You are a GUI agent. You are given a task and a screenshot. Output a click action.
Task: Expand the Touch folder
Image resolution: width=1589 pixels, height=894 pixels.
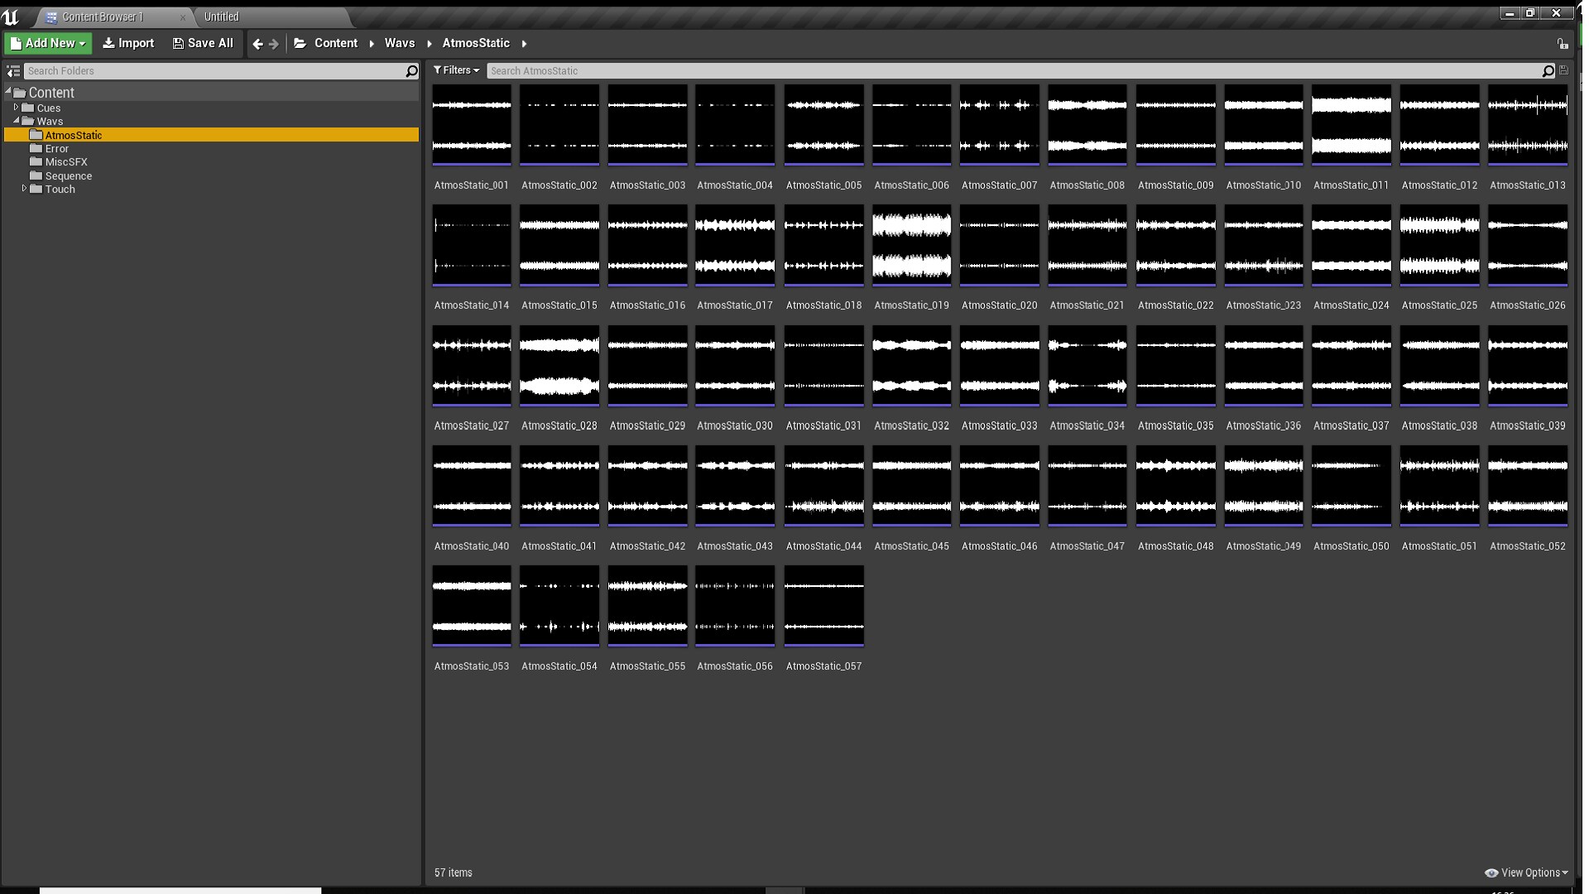point(24,189)
